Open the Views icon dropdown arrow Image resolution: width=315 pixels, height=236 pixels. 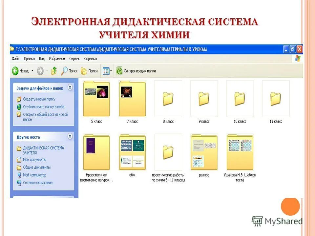pyautogui.click(x=112, y=70)
